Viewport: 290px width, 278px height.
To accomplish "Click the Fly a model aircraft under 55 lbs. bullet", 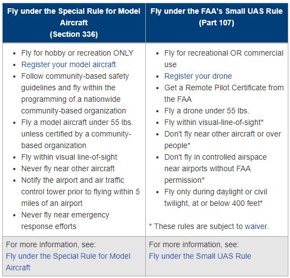I will (x=77, y=134).
